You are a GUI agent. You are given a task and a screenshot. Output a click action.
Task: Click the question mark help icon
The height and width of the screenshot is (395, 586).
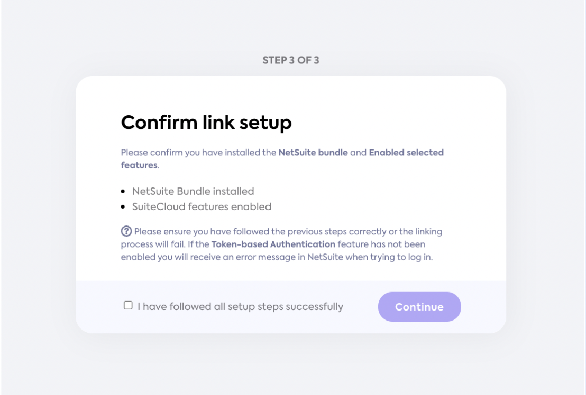pyautogui.click(x=126, y=231)
